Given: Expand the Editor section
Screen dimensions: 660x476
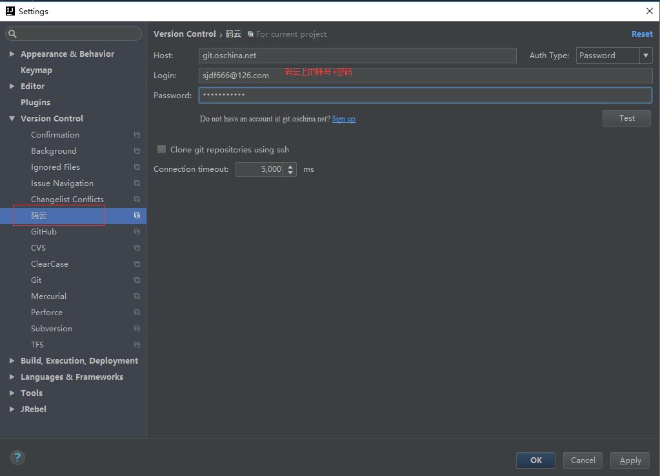Looking at the screenshot, I should coord(12,86).
